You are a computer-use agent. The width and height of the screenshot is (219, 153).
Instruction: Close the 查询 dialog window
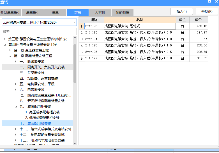(x=217, y=1)
